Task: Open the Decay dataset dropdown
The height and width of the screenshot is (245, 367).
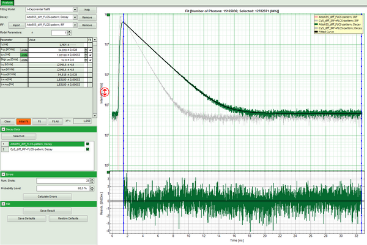Action: click(x=75, y=18)
